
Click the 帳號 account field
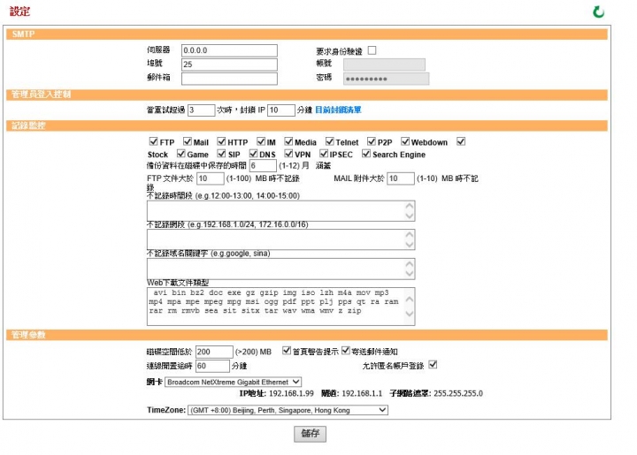[x=384, y=64]
